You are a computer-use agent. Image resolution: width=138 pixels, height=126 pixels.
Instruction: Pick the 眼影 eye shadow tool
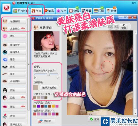[17, 60]
